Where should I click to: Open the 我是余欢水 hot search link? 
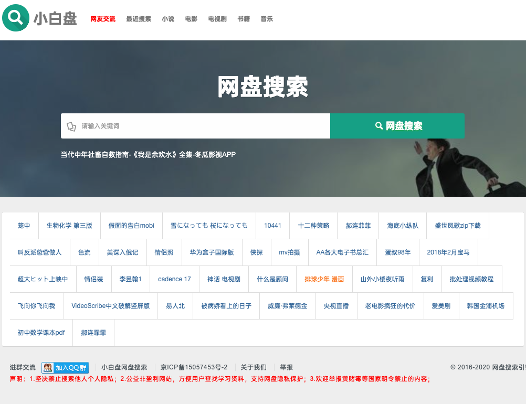(x=149, y=154)
